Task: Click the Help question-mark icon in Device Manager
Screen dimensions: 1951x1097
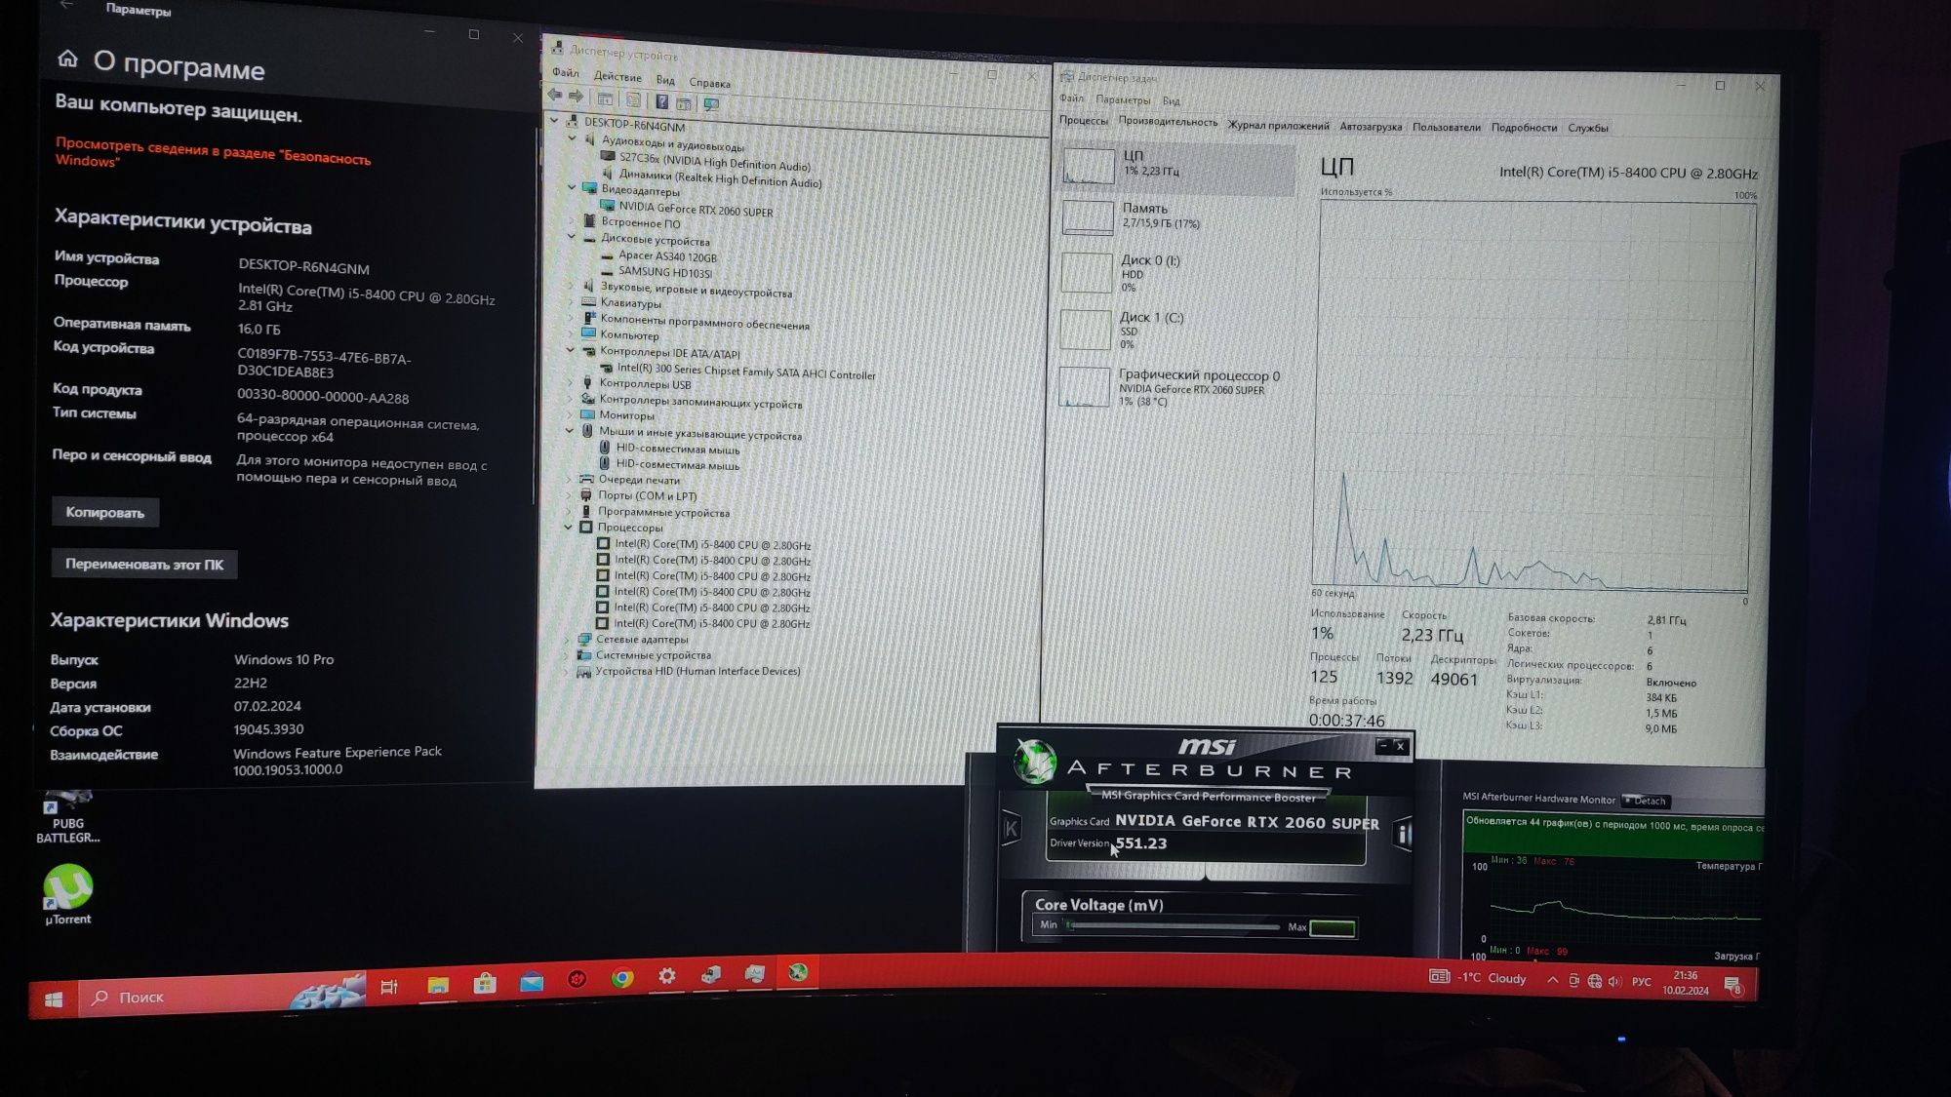Action: (661, 101)
